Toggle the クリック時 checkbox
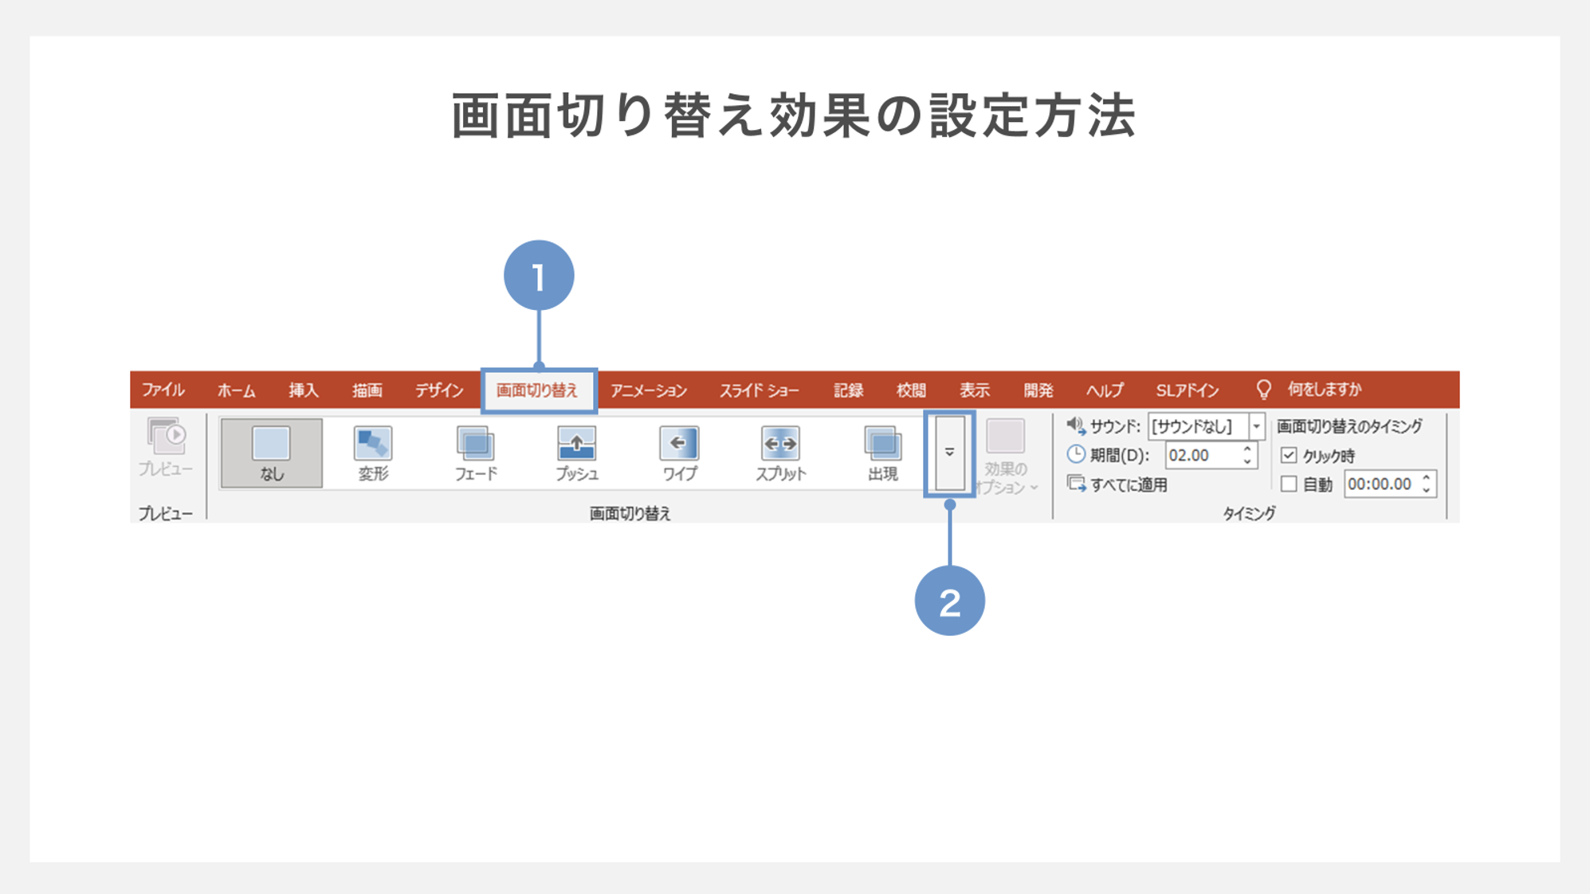The image size is (1590, 894). [1289, 456]
